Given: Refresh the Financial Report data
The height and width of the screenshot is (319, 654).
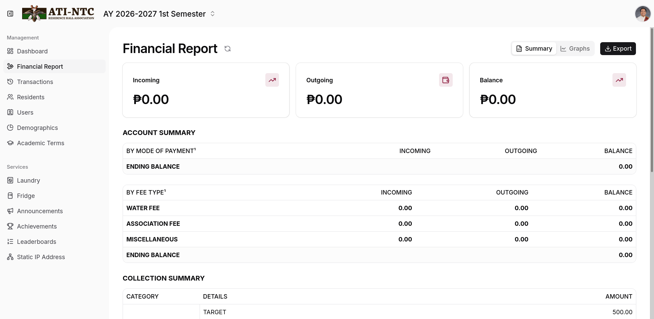Looking at the screenshot, I should (x=228, y=49).
